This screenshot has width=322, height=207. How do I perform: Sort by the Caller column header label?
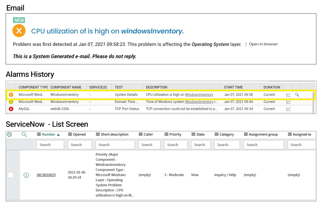148,134
